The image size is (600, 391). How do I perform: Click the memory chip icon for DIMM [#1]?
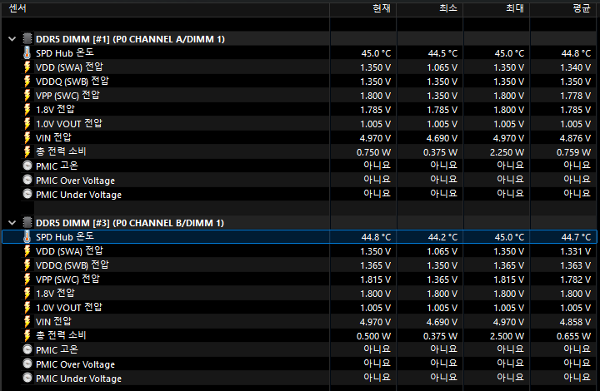click(x=27, y=38)
